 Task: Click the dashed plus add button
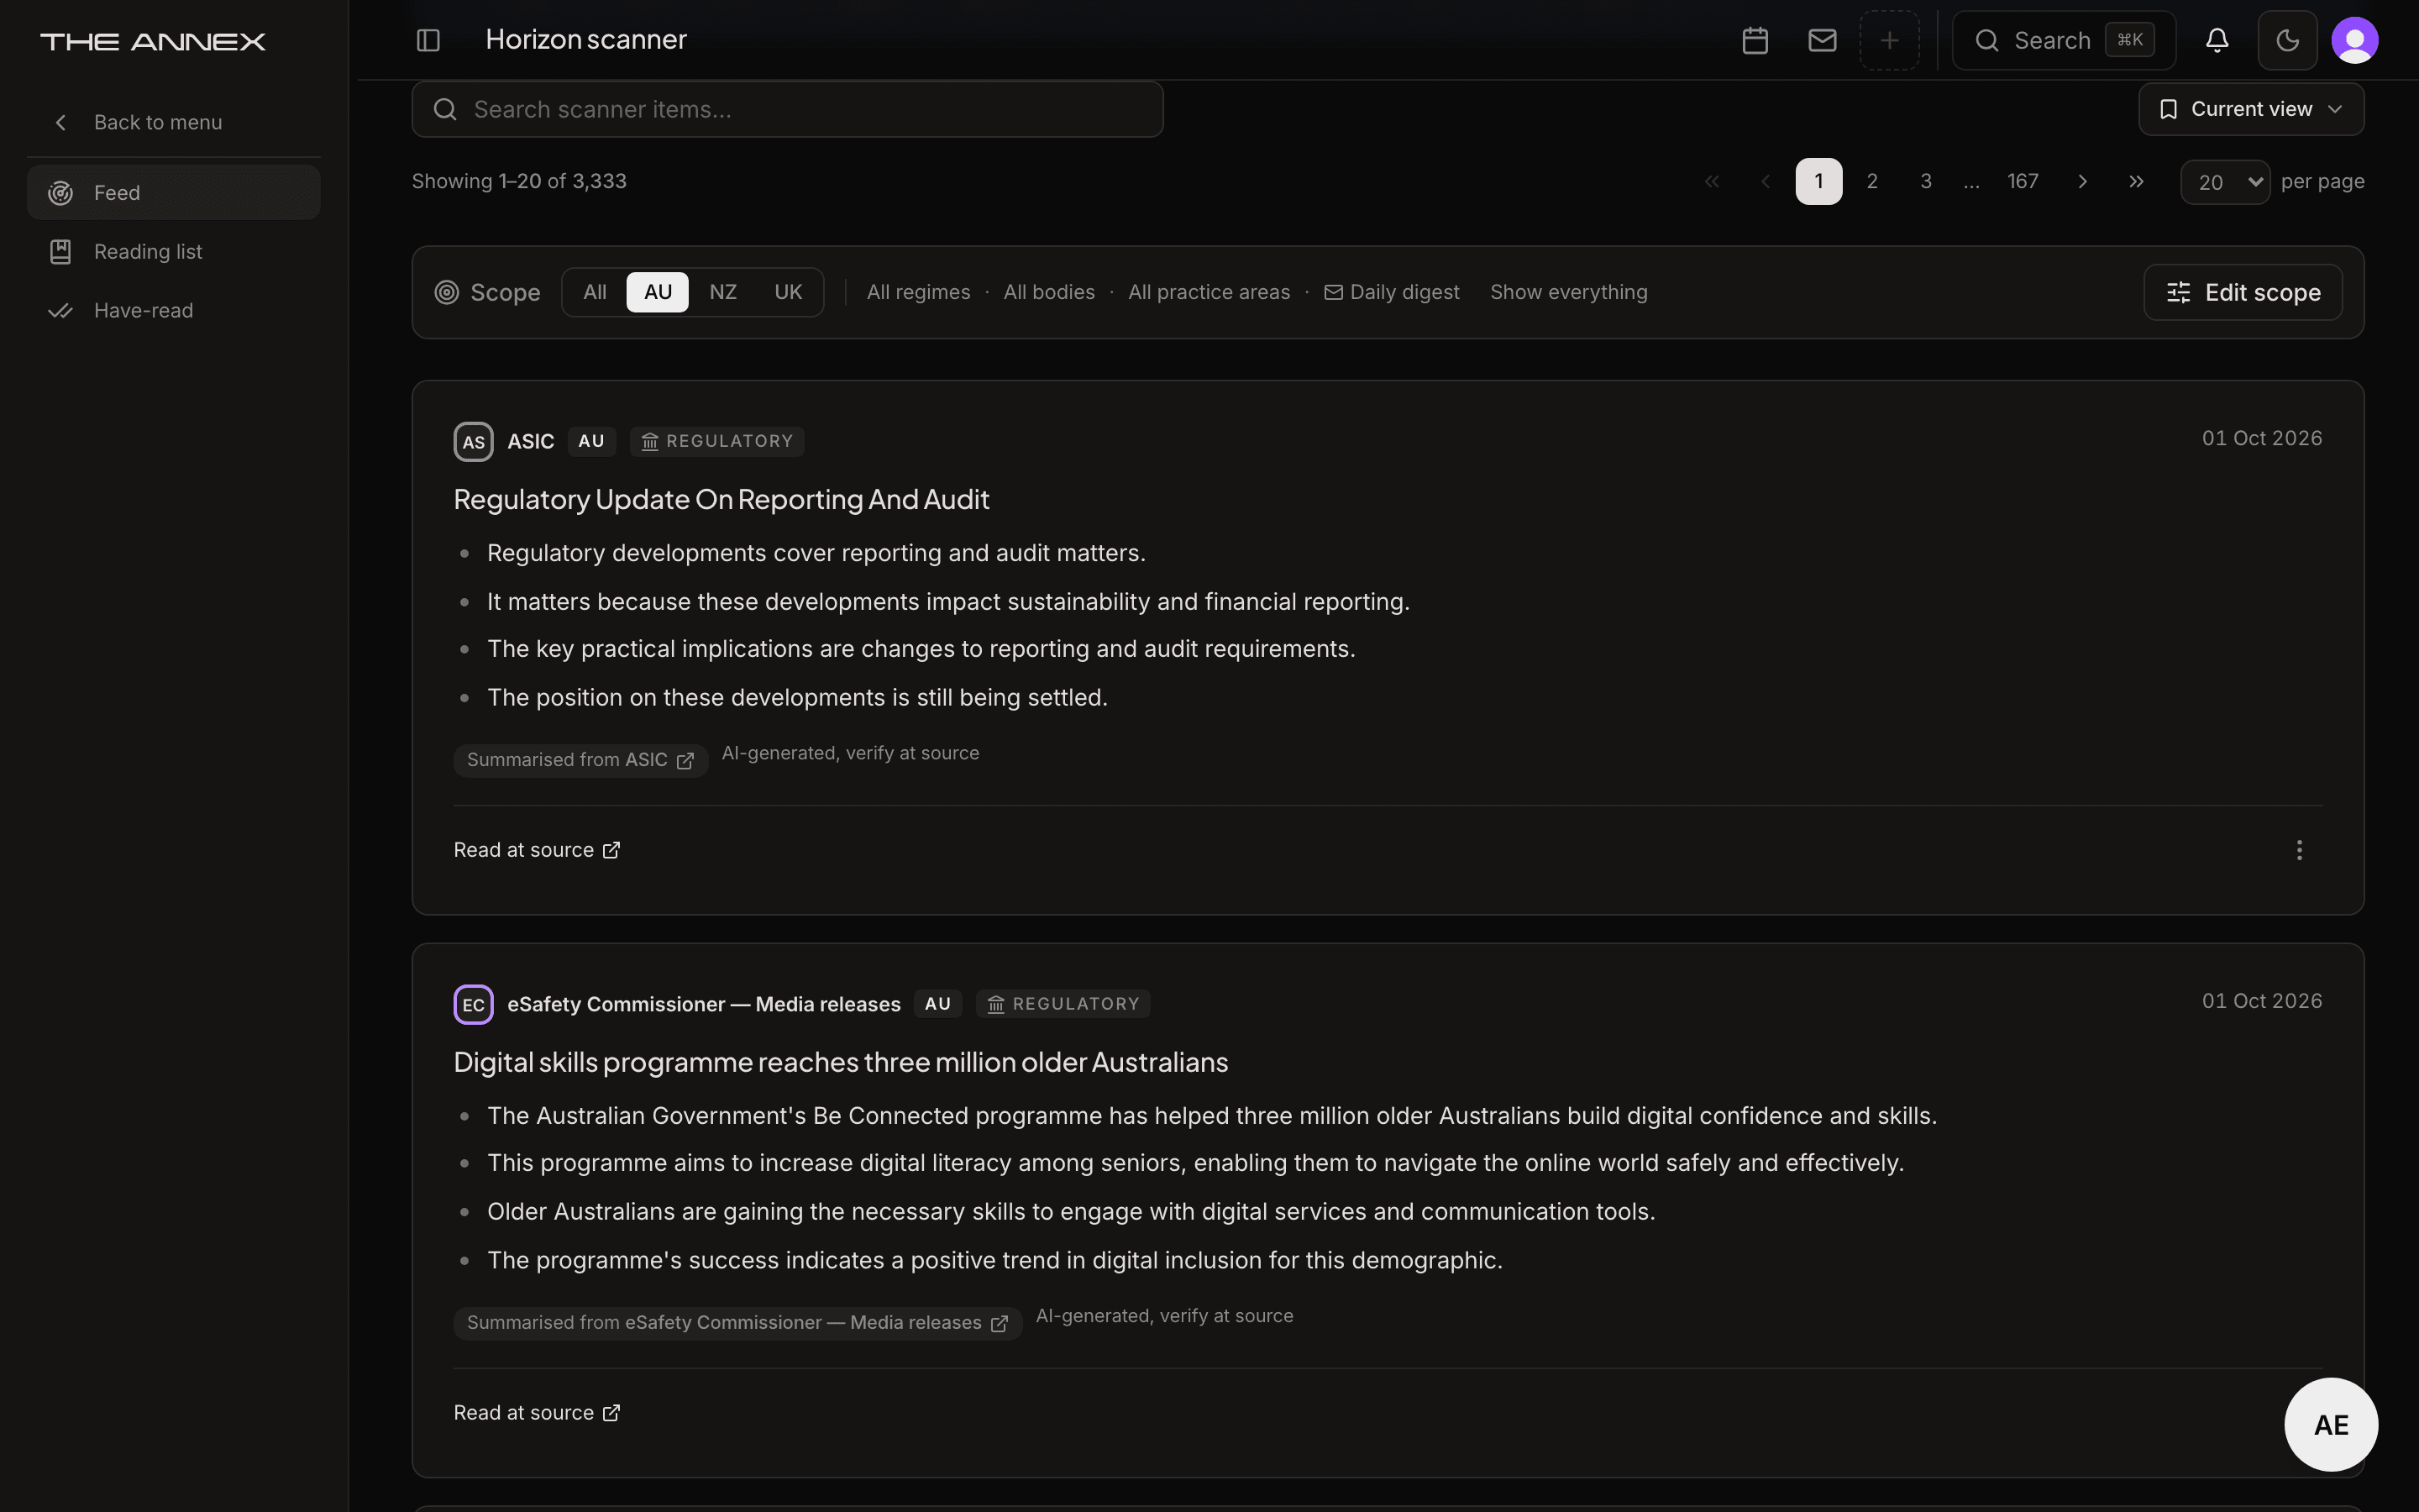click(1889, 40)
